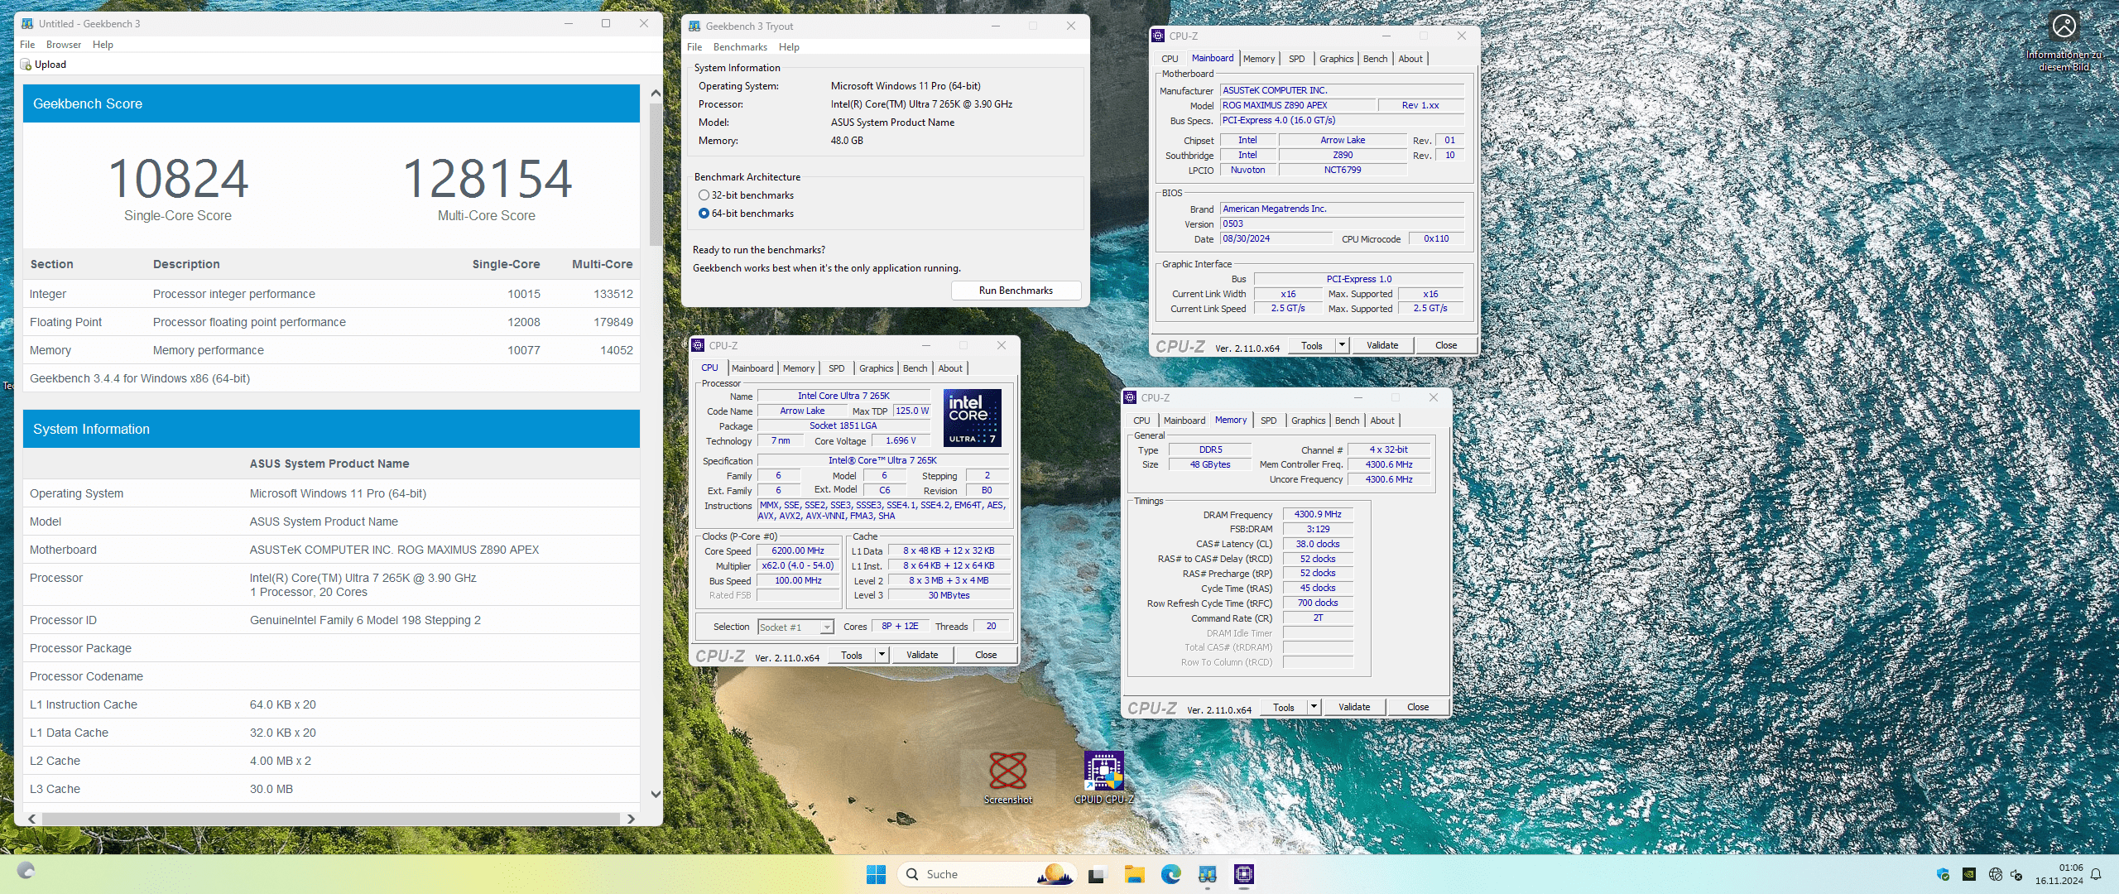Open Benchmarks menu in Geekbench 3 Tryout
The height and width of the screenshot is (894, 2119).
point(740,47)
